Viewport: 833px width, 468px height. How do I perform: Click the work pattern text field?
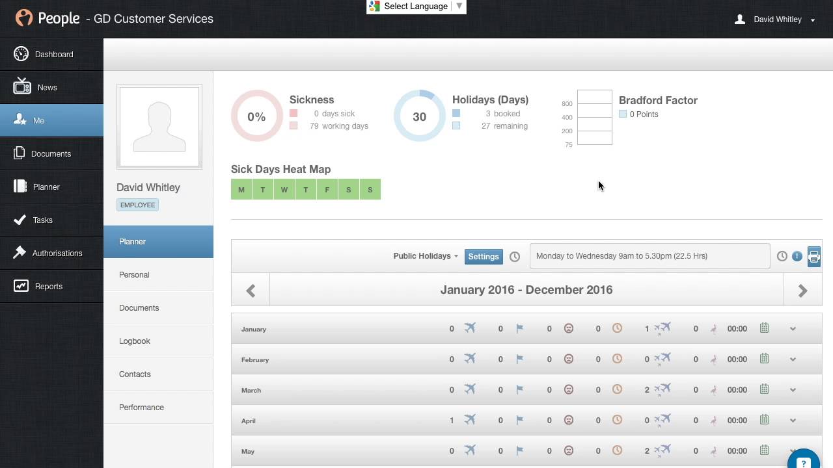649,256
